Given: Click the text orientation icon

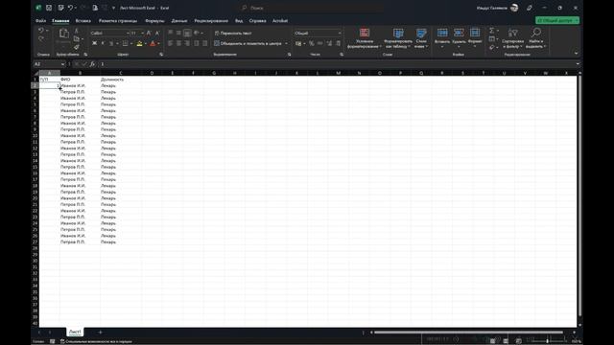Looking at the screenshot, I should [x=197, y=33].
